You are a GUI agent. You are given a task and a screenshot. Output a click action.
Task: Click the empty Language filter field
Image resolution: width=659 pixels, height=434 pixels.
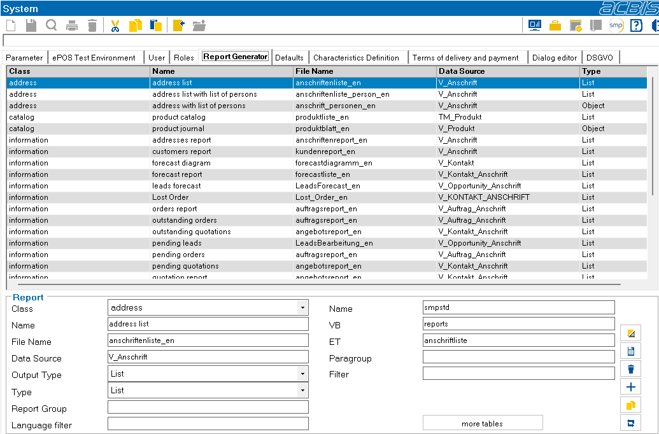pos(208,423)
